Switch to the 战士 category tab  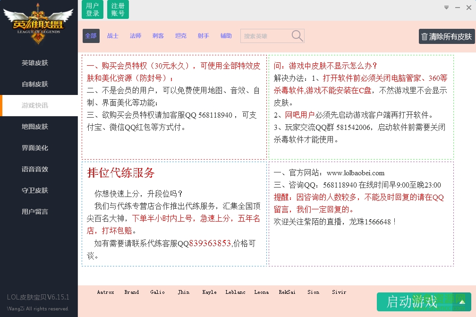tap(112, 35)
